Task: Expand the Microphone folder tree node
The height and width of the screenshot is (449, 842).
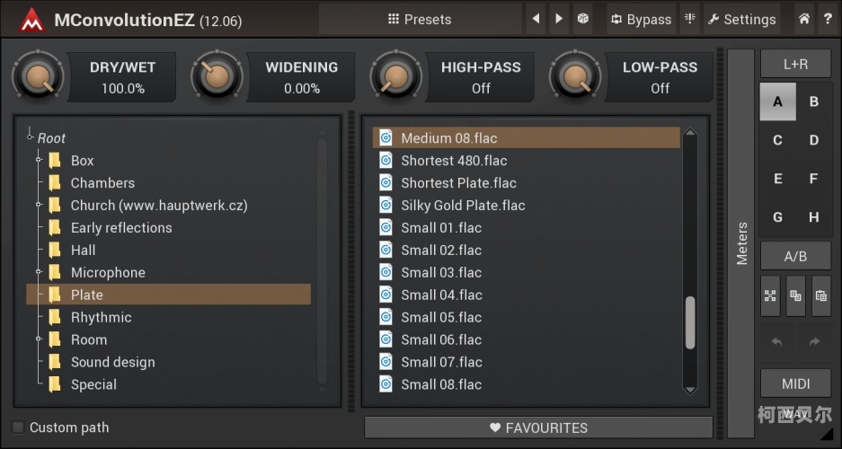Action: [x=39, y=272]
